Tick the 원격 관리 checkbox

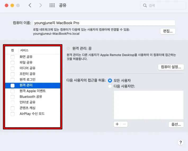click(x=13, y=86)
